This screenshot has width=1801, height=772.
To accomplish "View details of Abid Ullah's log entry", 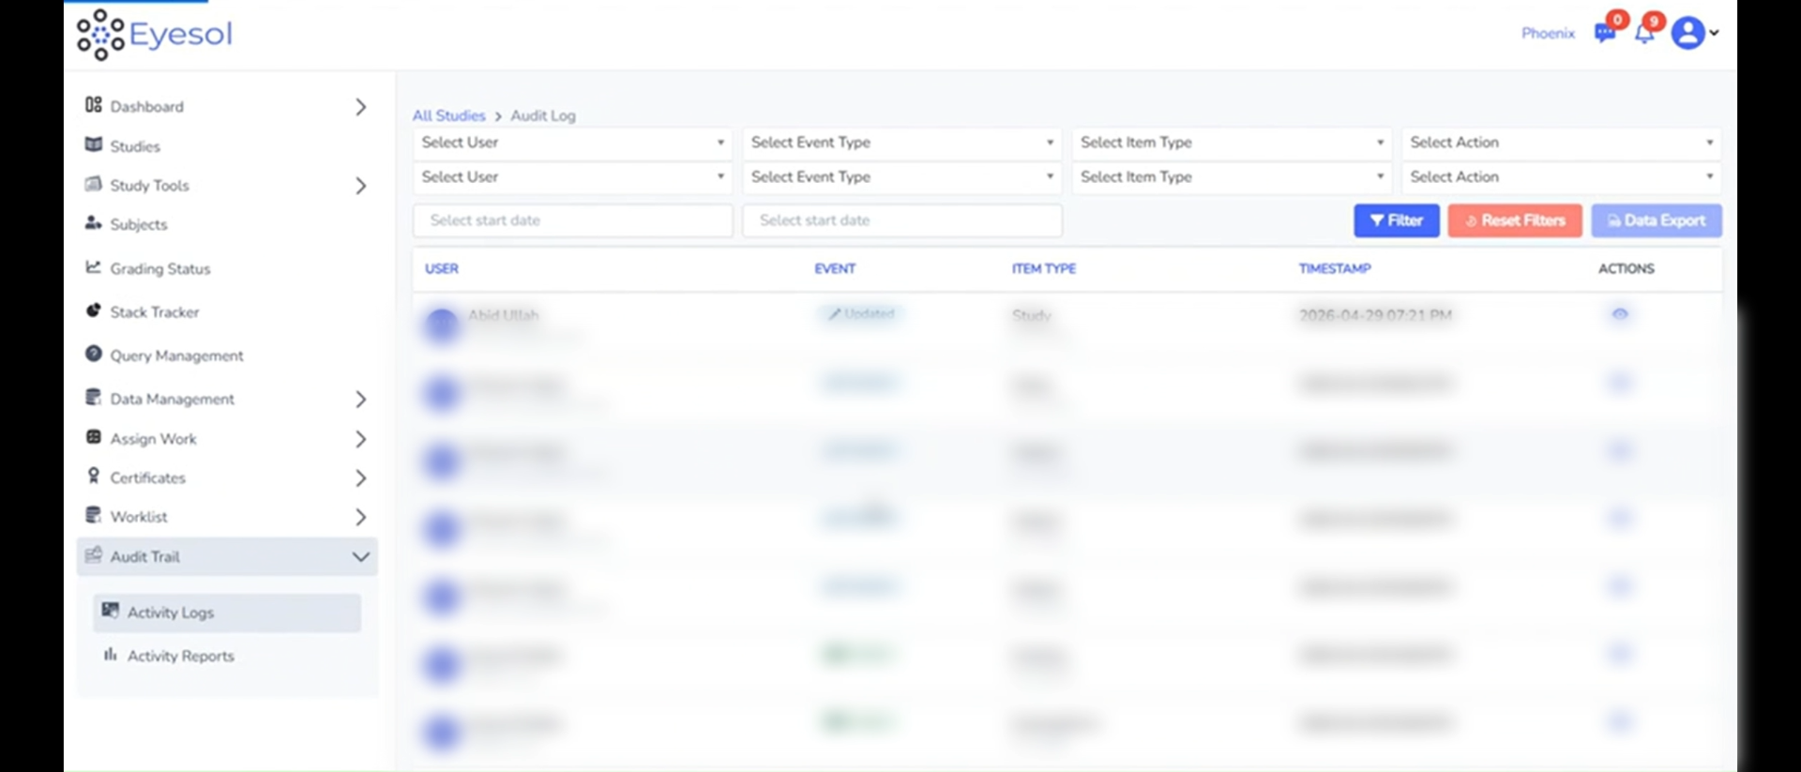I will coord(1619,314).
